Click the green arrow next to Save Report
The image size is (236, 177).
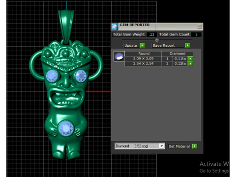click(x=187, y=45)
